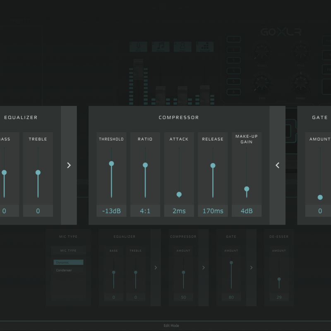
Task: Click the Pitch effect knob
Action: [x=301, y=52]
